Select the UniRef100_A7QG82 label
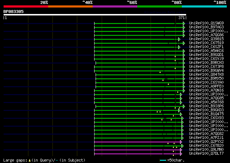Screen dimensions: 230x163 (206, 134)
